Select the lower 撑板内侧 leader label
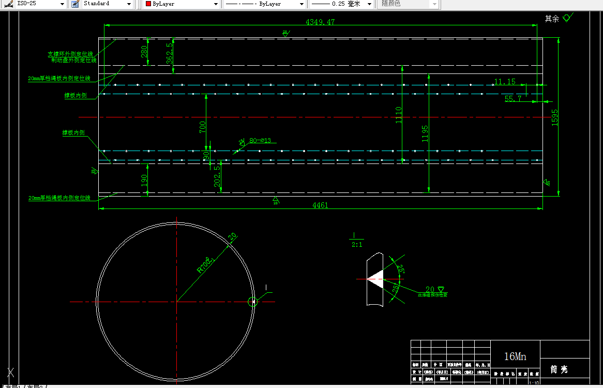This screenshot has height=388, width=603. (x=73, y=132)
